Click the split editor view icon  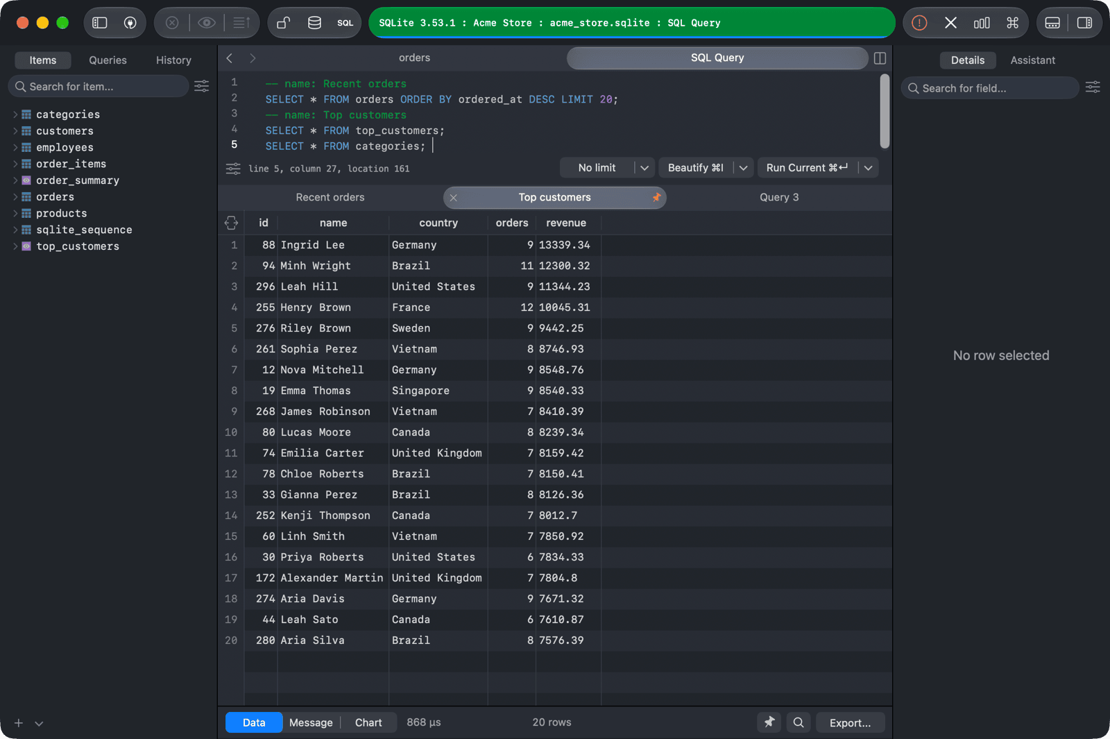click(x=880, y=58)
